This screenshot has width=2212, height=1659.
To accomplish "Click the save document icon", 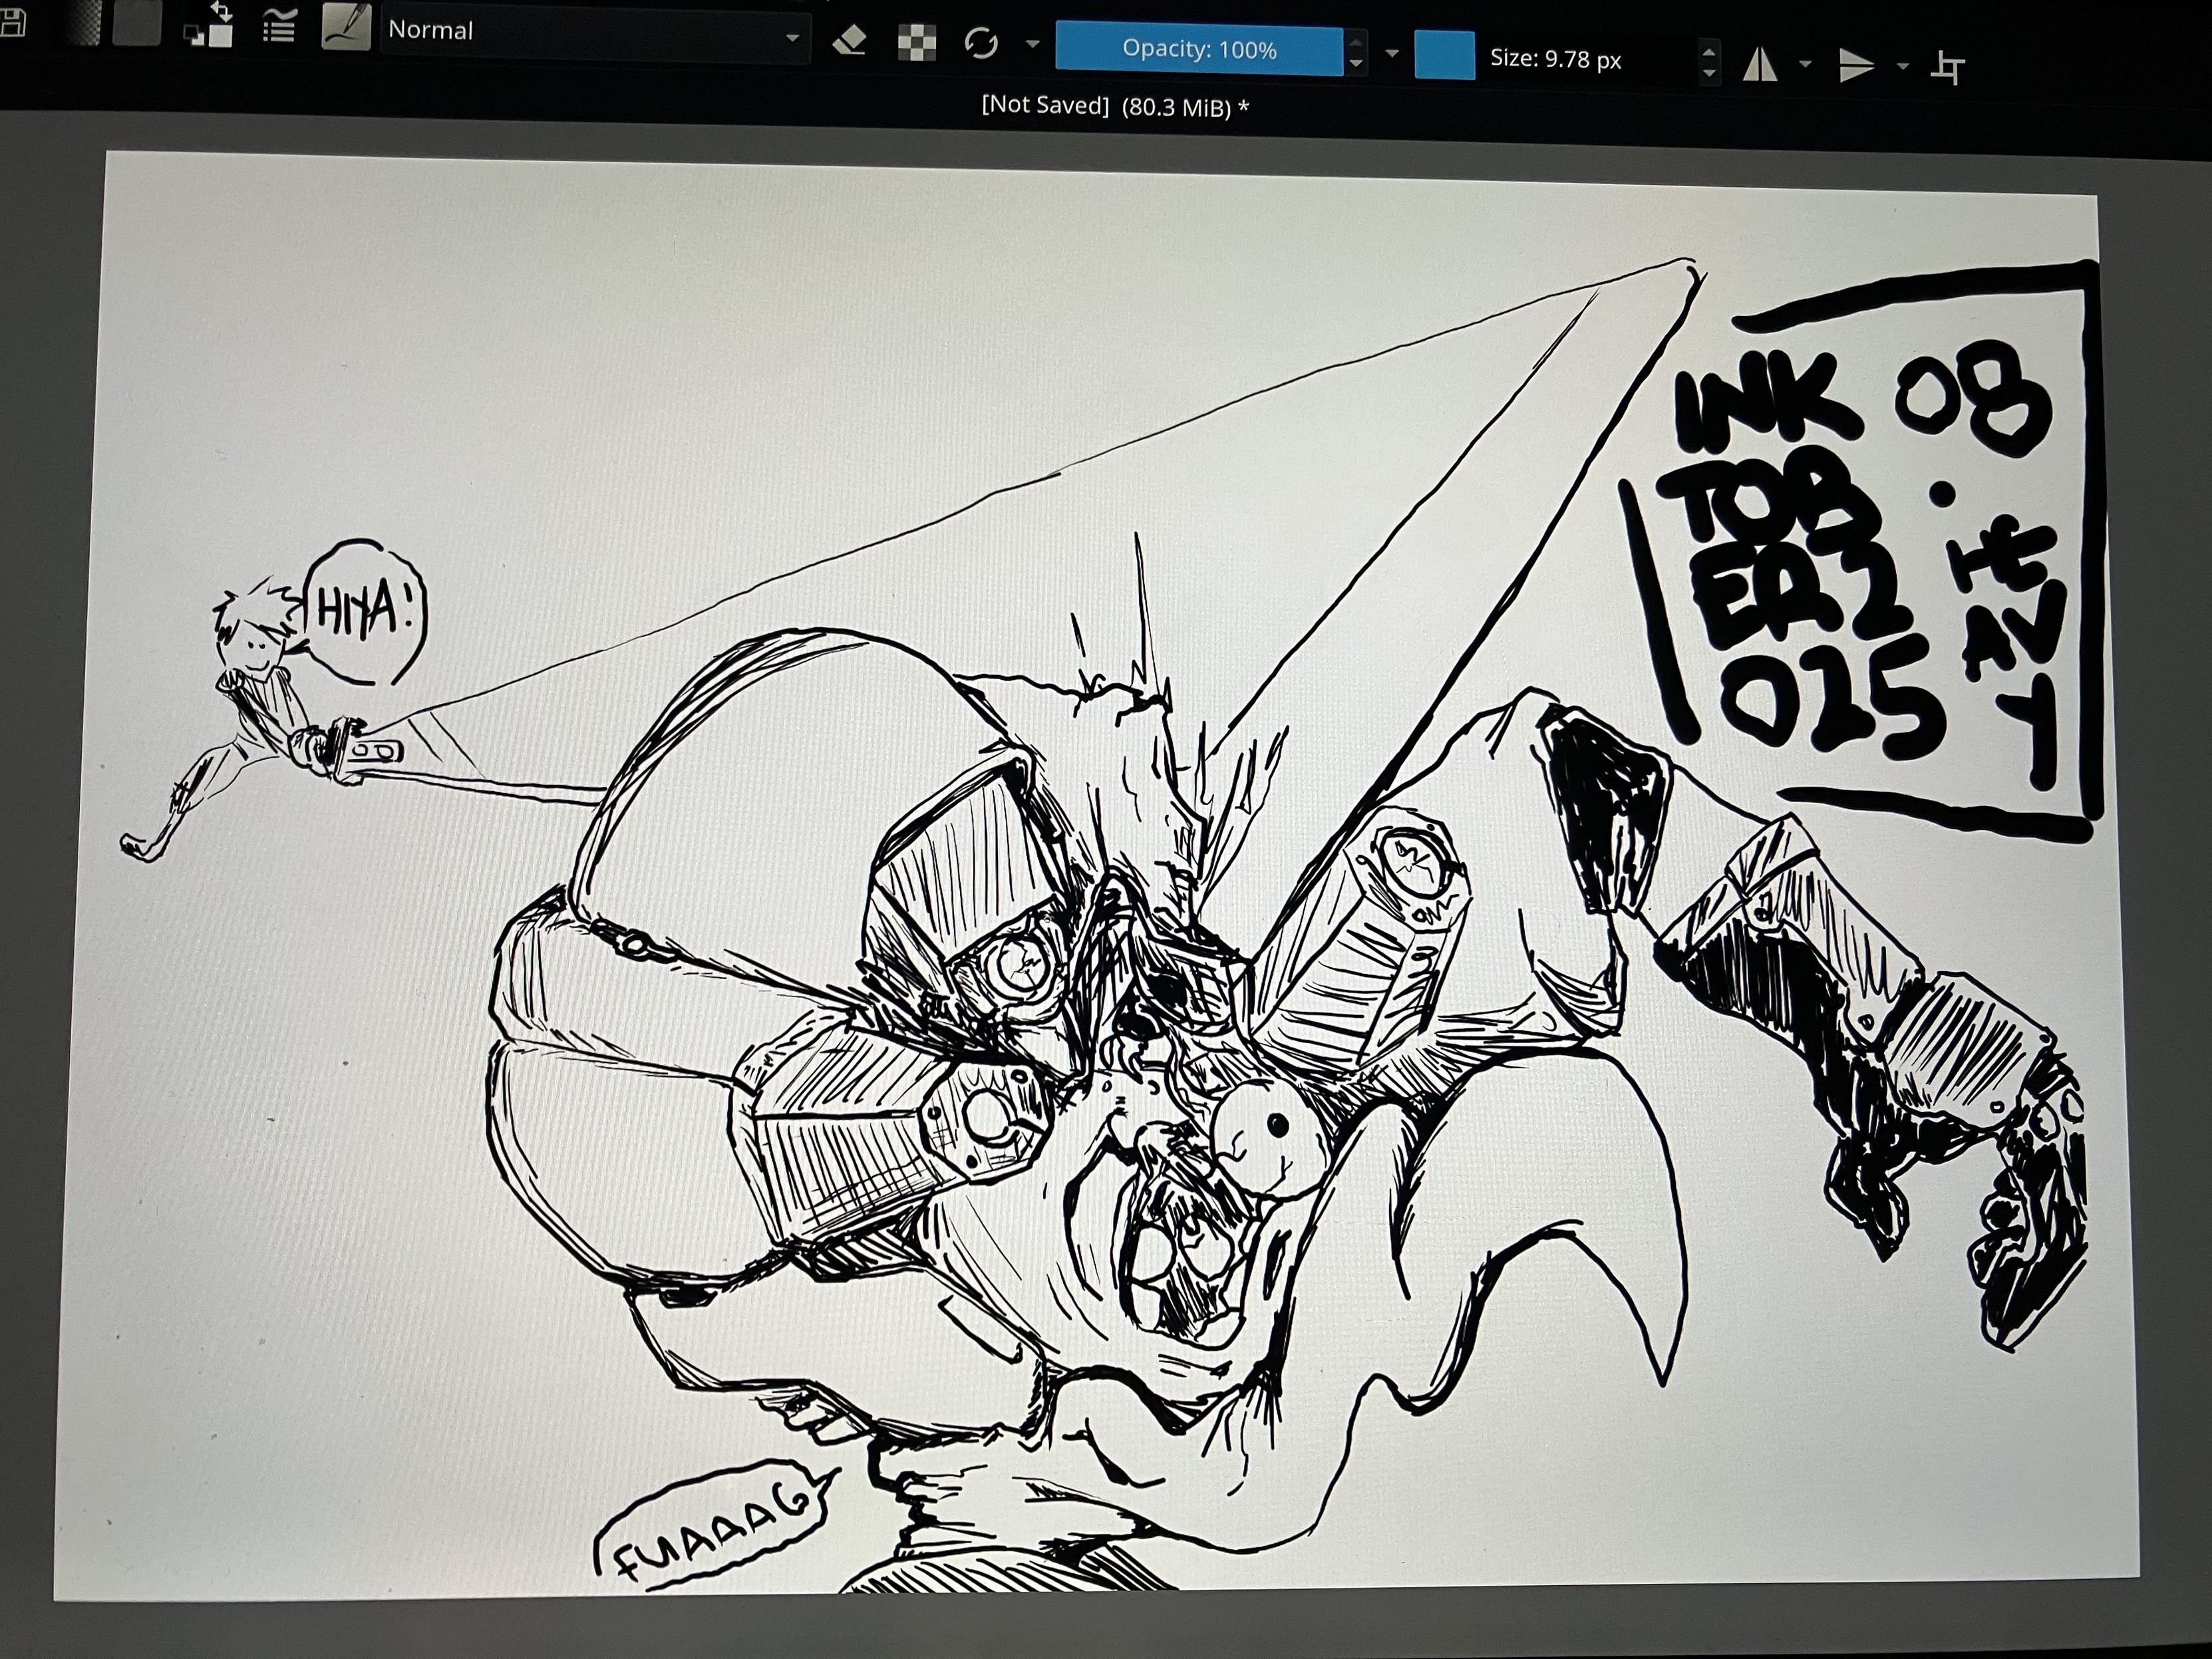I will [x=12, y=22].
